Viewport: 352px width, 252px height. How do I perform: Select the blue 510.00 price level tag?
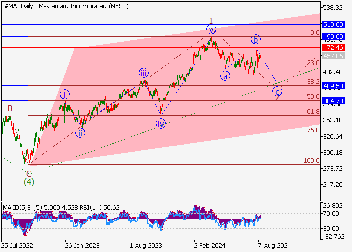333,24
